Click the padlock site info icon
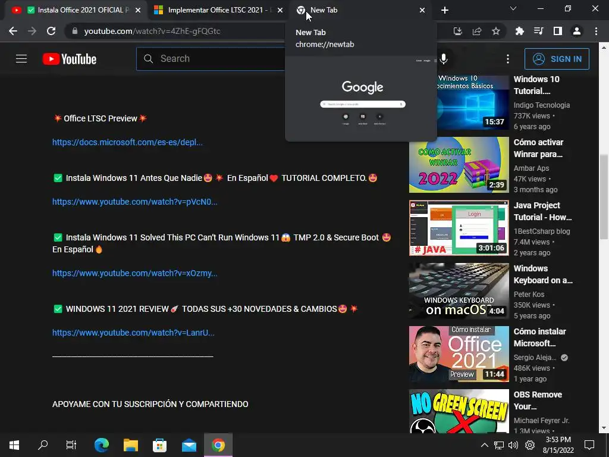609x457 pixels. 75,31
